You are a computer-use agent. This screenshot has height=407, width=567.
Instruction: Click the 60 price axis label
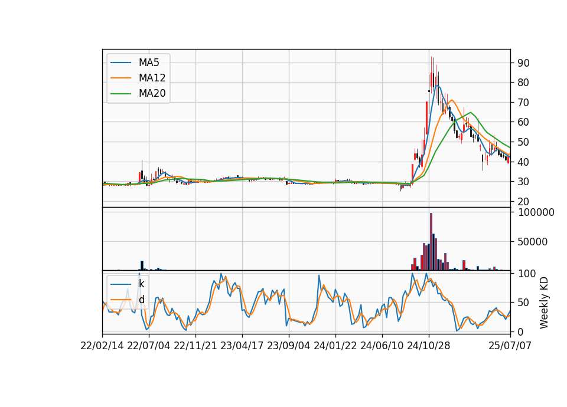tap(523, 122)
